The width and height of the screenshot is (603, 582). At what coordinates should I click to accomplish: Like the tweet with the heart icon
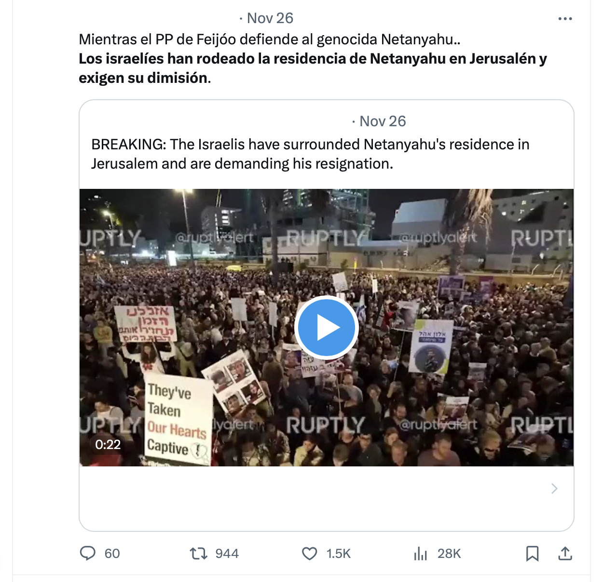(309, 554)
